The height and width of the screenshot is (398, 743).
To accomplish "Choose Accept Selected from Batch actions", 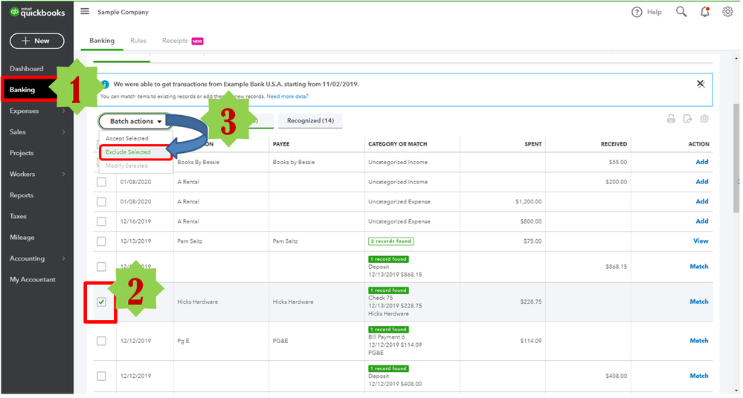I will click(x=127, y=138).
